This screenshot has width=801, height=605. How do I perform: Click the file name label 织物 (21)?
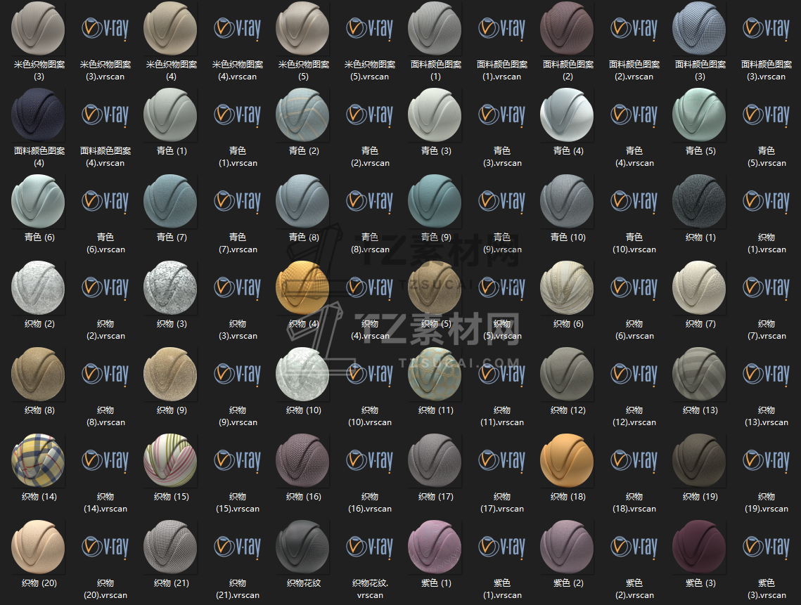point(172,583)
